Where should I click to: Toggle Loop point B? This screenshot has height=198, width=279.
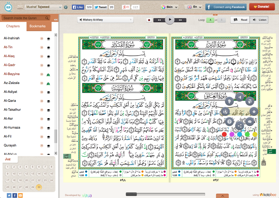coord(222,20)
